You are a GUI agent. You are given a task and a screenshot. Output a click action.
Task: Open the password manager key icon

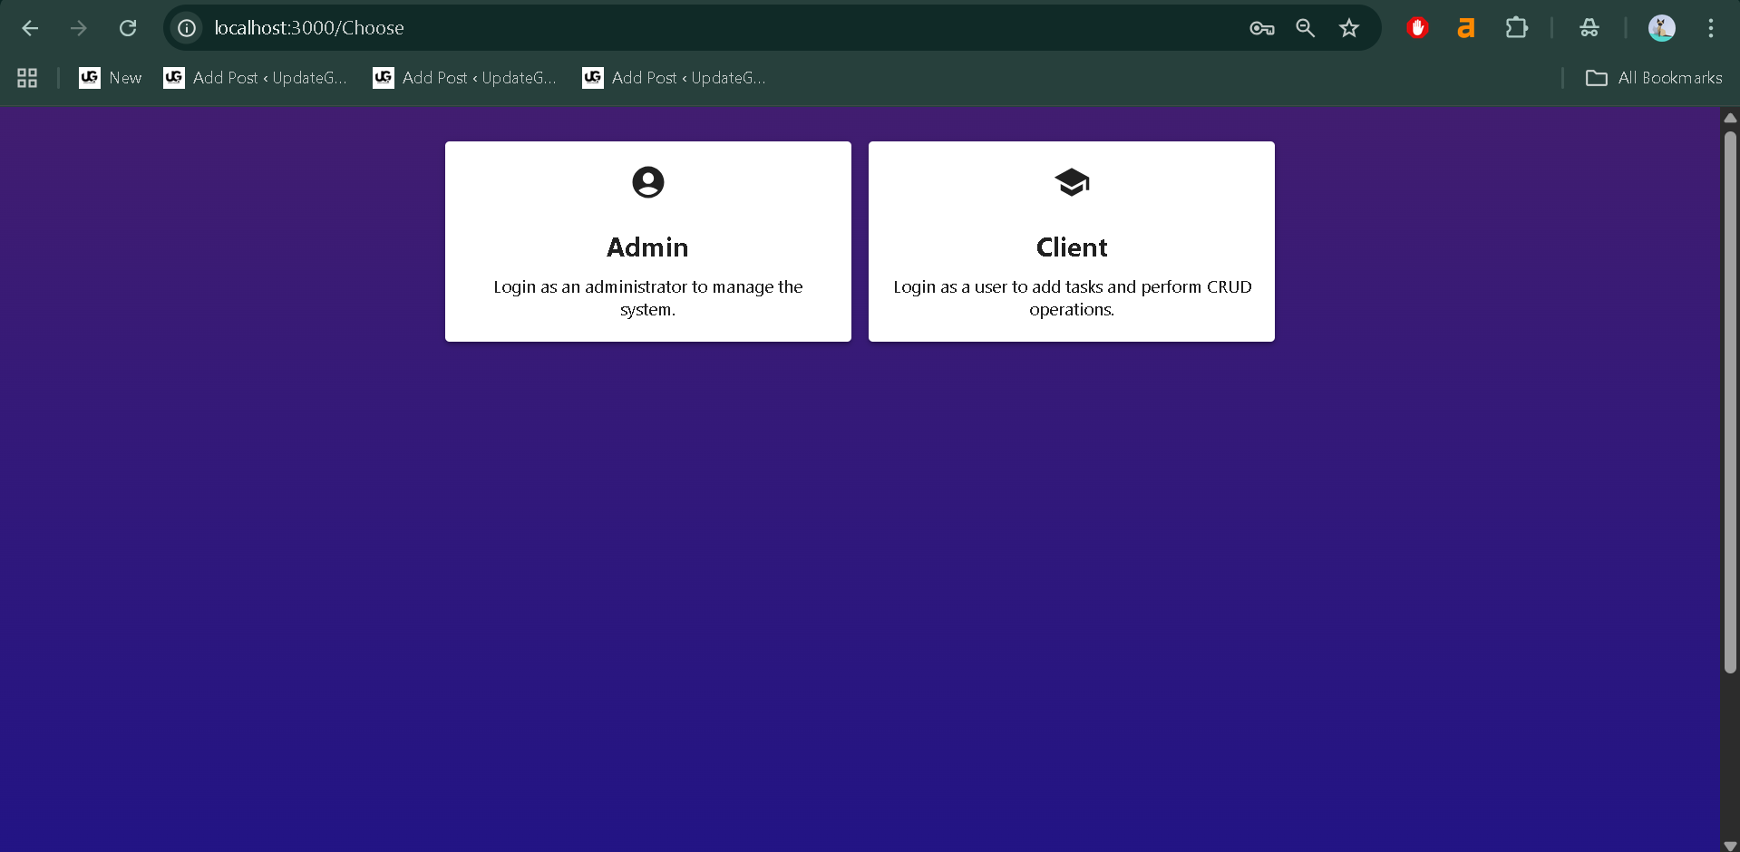tap(1261, 28)
